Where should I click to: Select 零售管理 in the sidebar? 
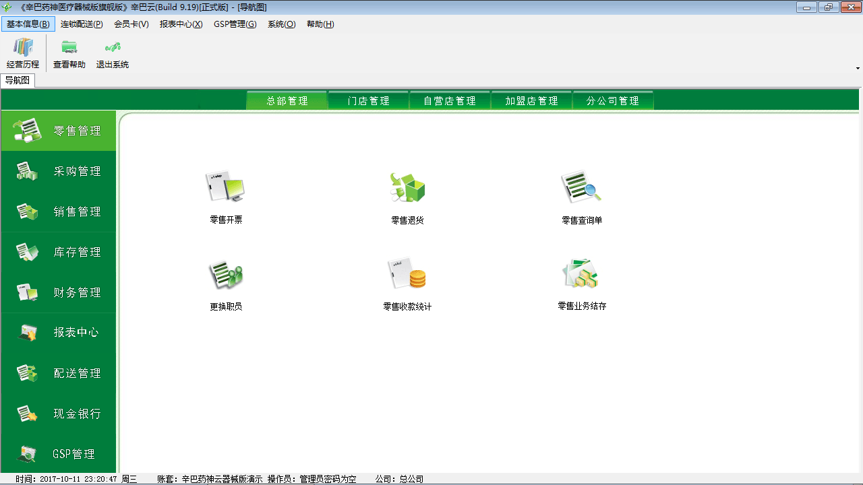[x=59, y=131]
